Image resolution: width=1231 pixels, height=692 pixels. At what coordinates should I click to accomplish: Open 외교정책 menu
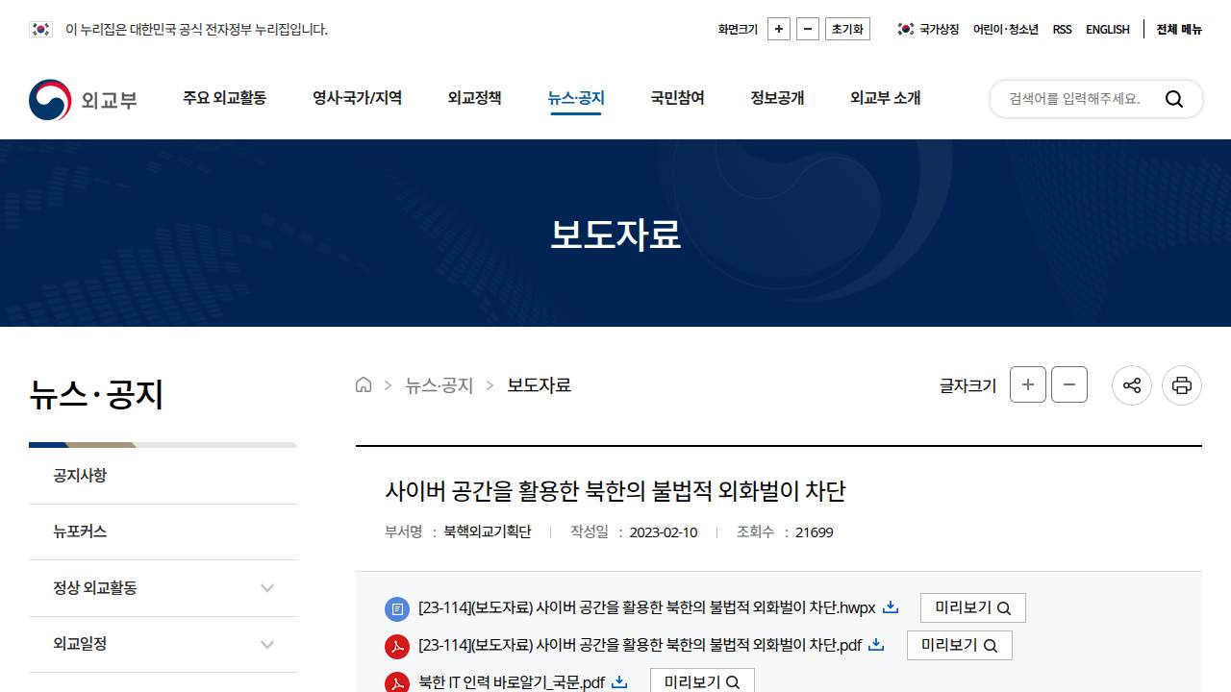tap(475, 98)
